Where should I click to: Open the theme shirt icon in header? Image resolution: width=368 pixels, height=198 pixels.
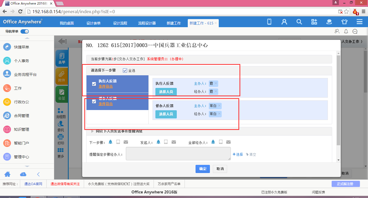(344, 22)
